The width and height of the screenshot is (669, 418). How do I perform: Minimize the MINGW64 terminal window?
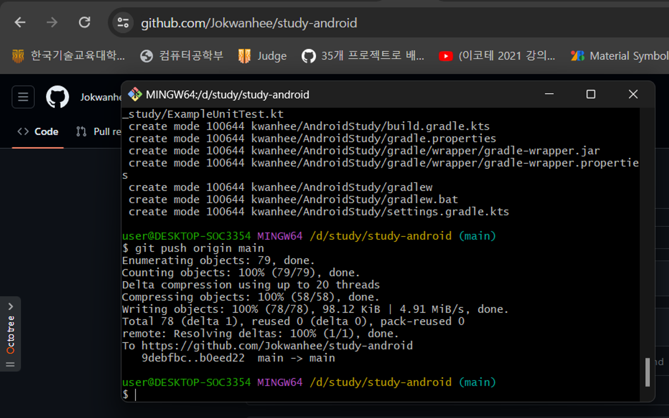549,94
